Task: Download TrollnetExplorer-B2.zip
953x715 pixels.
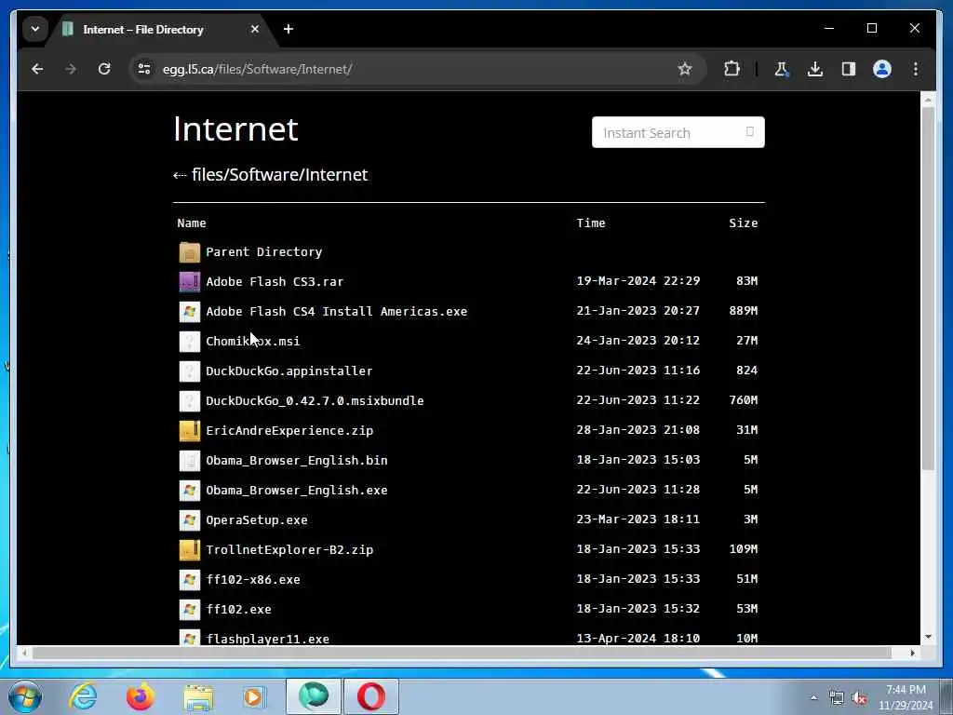Action: (289, 549)
